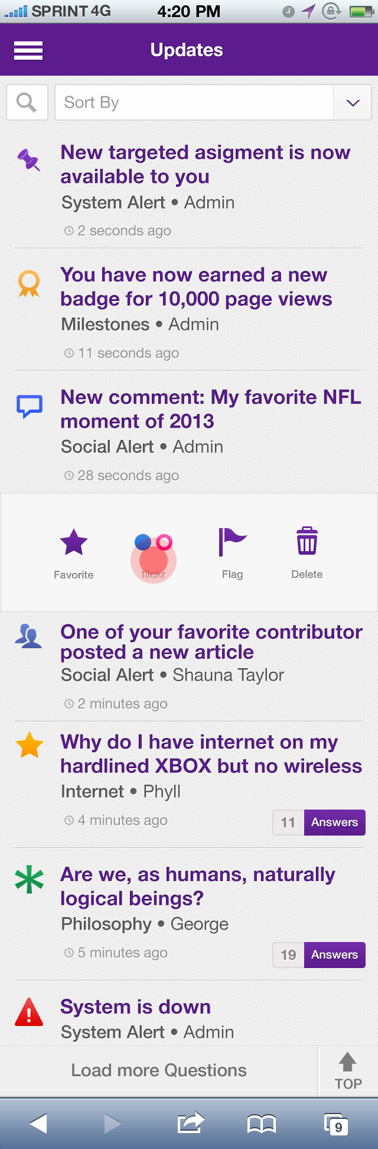Expand the Sort By dropdown arrow

(x=353, y=103)
